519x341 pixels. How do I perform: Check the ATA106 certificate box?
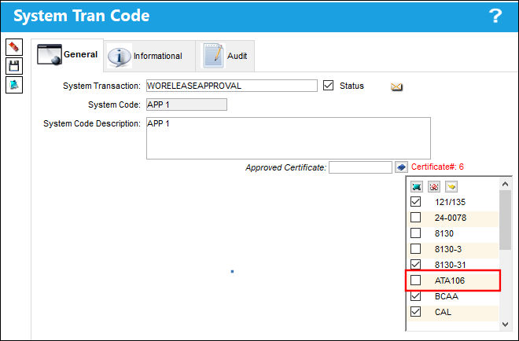tap(416, 280)
